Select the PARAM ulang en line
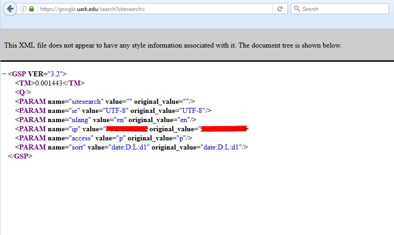This screenshot has height=235, width=394. (x=106, y=120)
